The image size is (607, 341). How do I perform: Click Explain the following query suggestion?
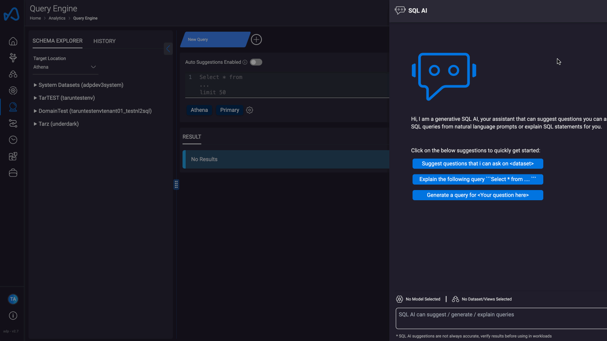point(478,179)
